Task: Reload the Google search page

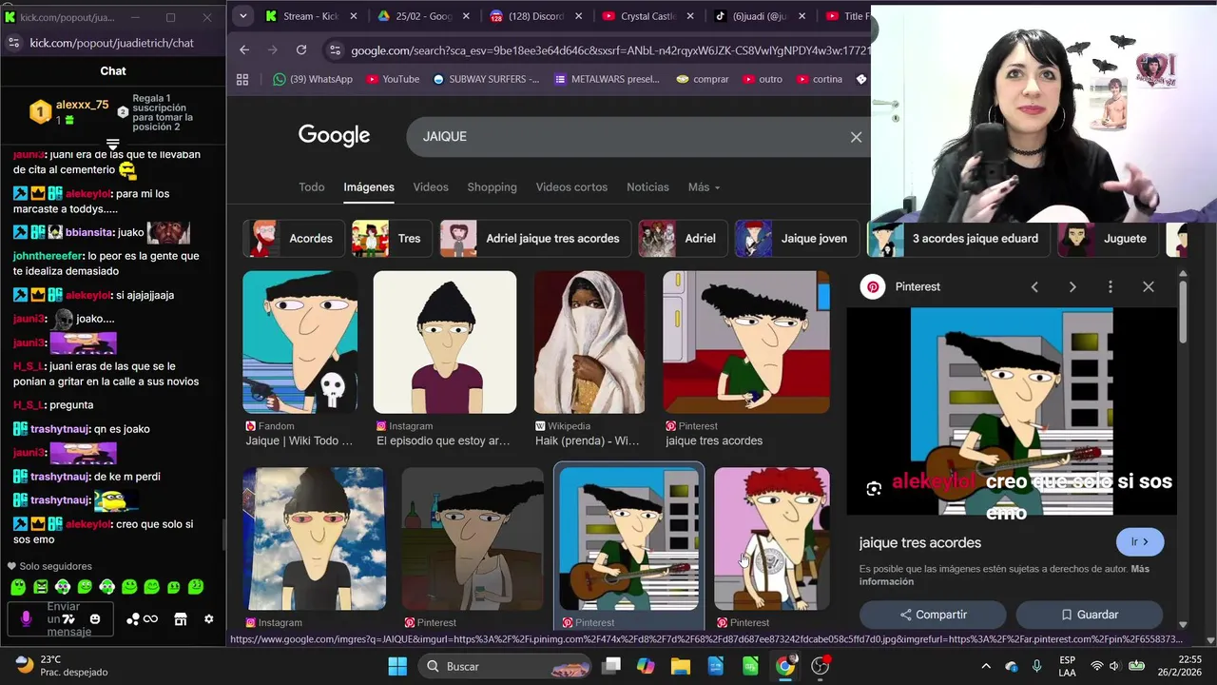Action: pos(301,50)
